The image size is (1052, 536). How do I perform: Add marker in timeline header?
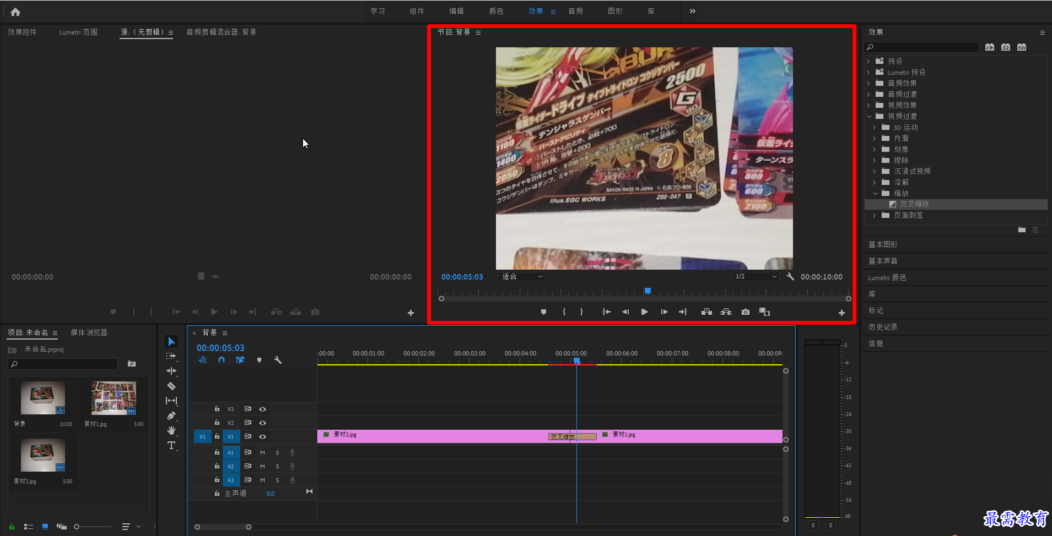point(259,360)
